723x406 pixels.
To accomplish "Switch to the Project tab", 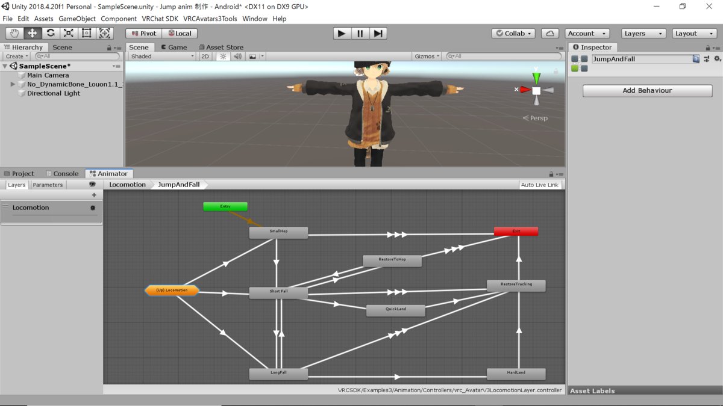I will click(19, 173).
